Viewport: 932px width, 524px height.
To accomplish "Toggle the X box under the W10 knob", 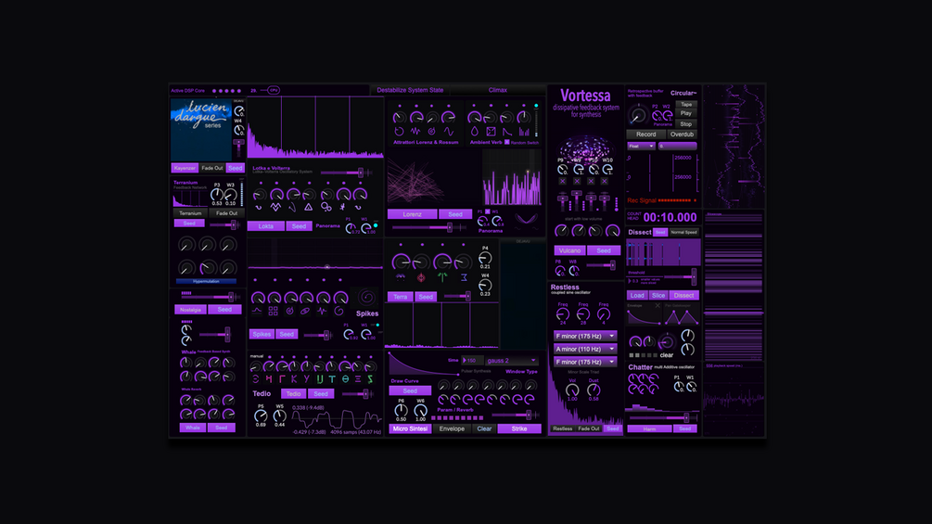I will click(x=605, y=181).
